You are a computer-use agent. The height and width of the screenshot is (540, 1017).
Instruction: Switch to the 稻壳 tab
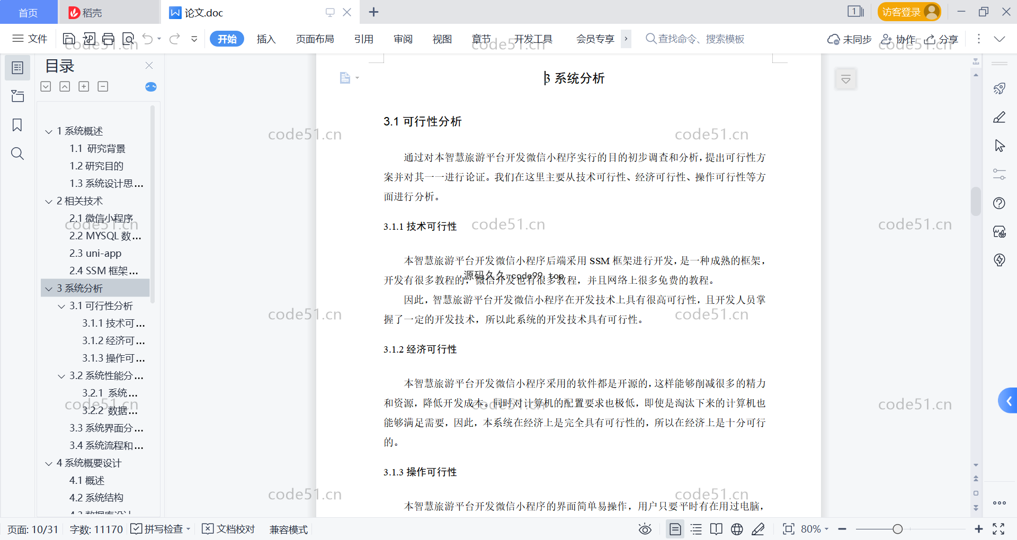point(109,12)
